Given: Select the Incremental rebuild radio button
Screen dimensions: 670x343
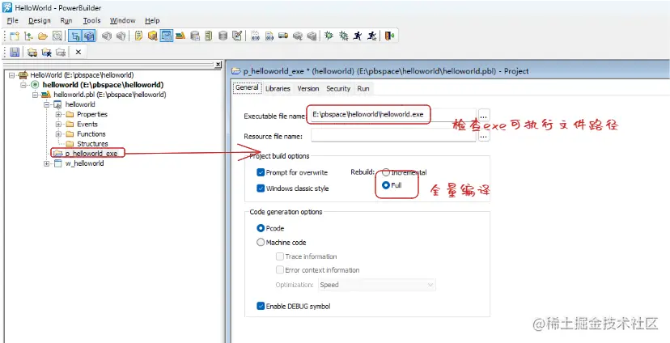Looking at the screenshot, I should coord(386,172).
